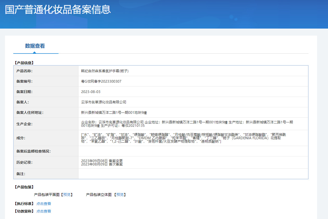
Task: Click history entry 2023年09月08日 备案变更
Action: coord(102,161)
